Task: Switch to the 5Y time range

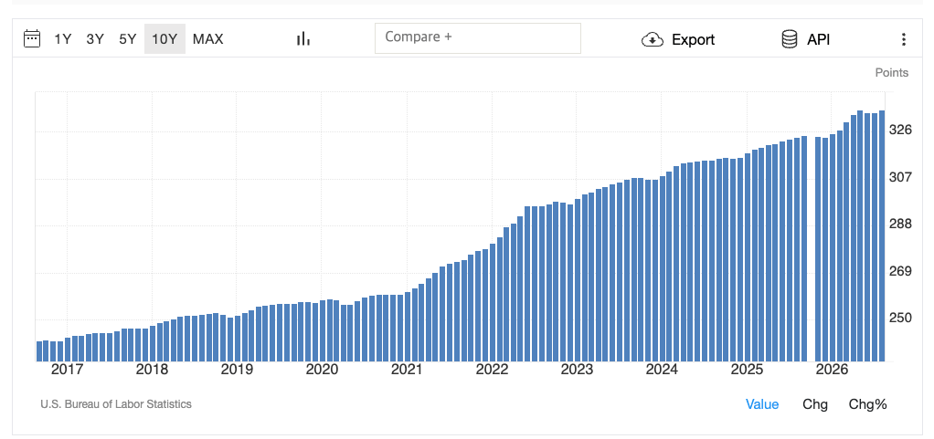Action: 127,39
